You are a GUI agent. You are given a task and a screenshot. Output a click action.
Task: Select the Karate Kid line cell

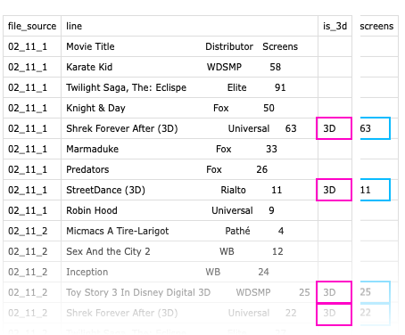click(x=189, y=67)
